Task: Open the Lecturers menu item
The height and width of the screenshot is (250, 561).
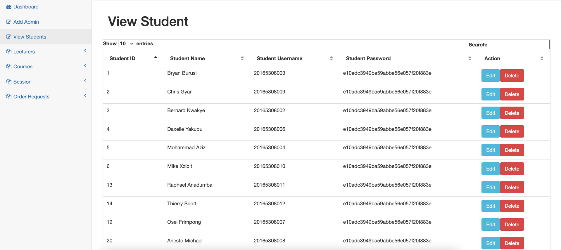Action: (x=46, y=52)
